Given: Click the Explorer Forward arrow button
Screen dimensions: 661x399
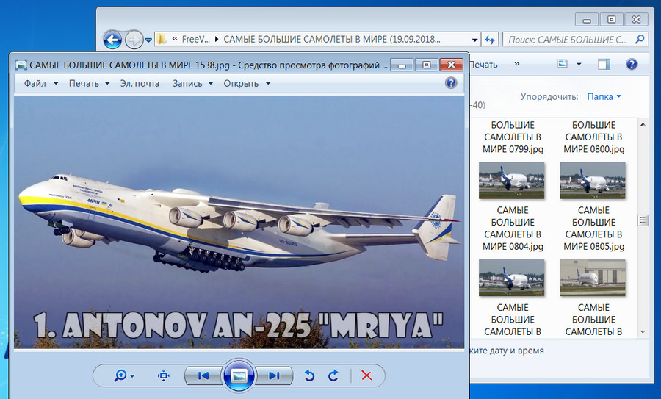Looking at the screenshot, I should tap(134, 40).
